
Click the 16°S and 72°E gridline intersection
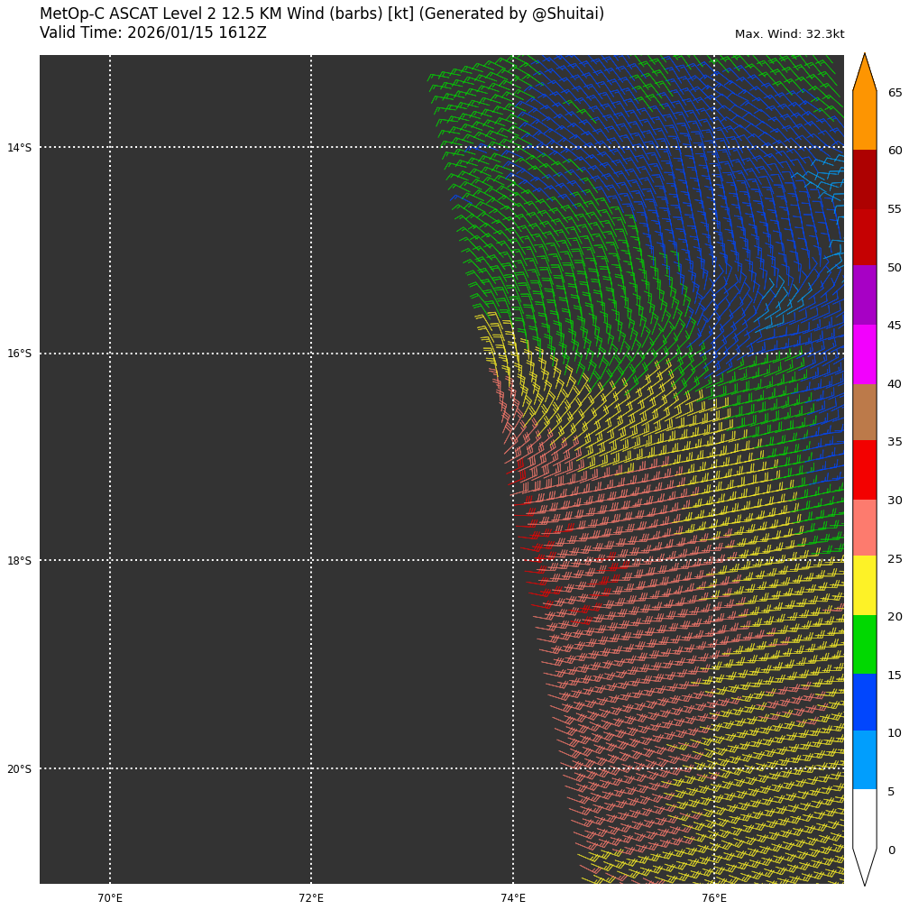[x=311, y=354]
